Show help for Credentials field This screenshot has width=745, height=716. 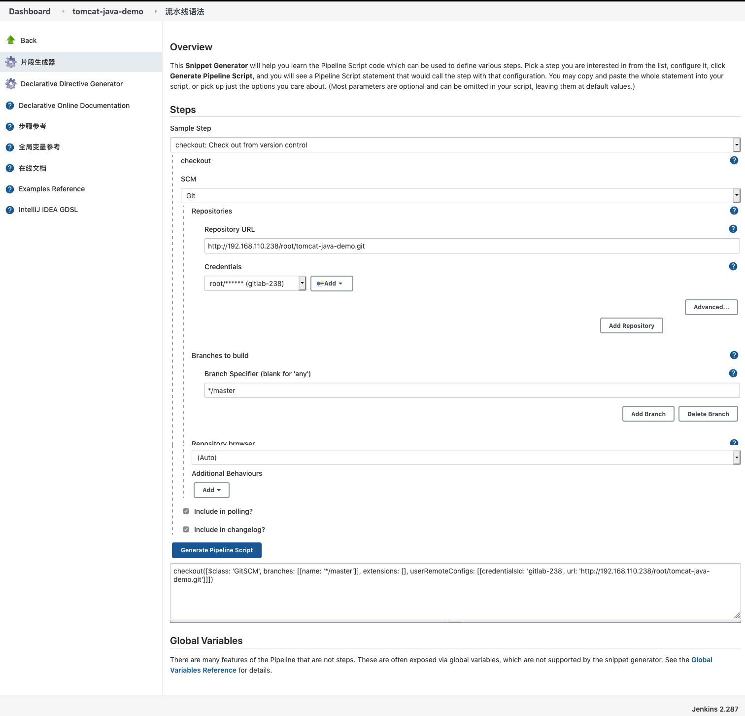coord(733,266)
